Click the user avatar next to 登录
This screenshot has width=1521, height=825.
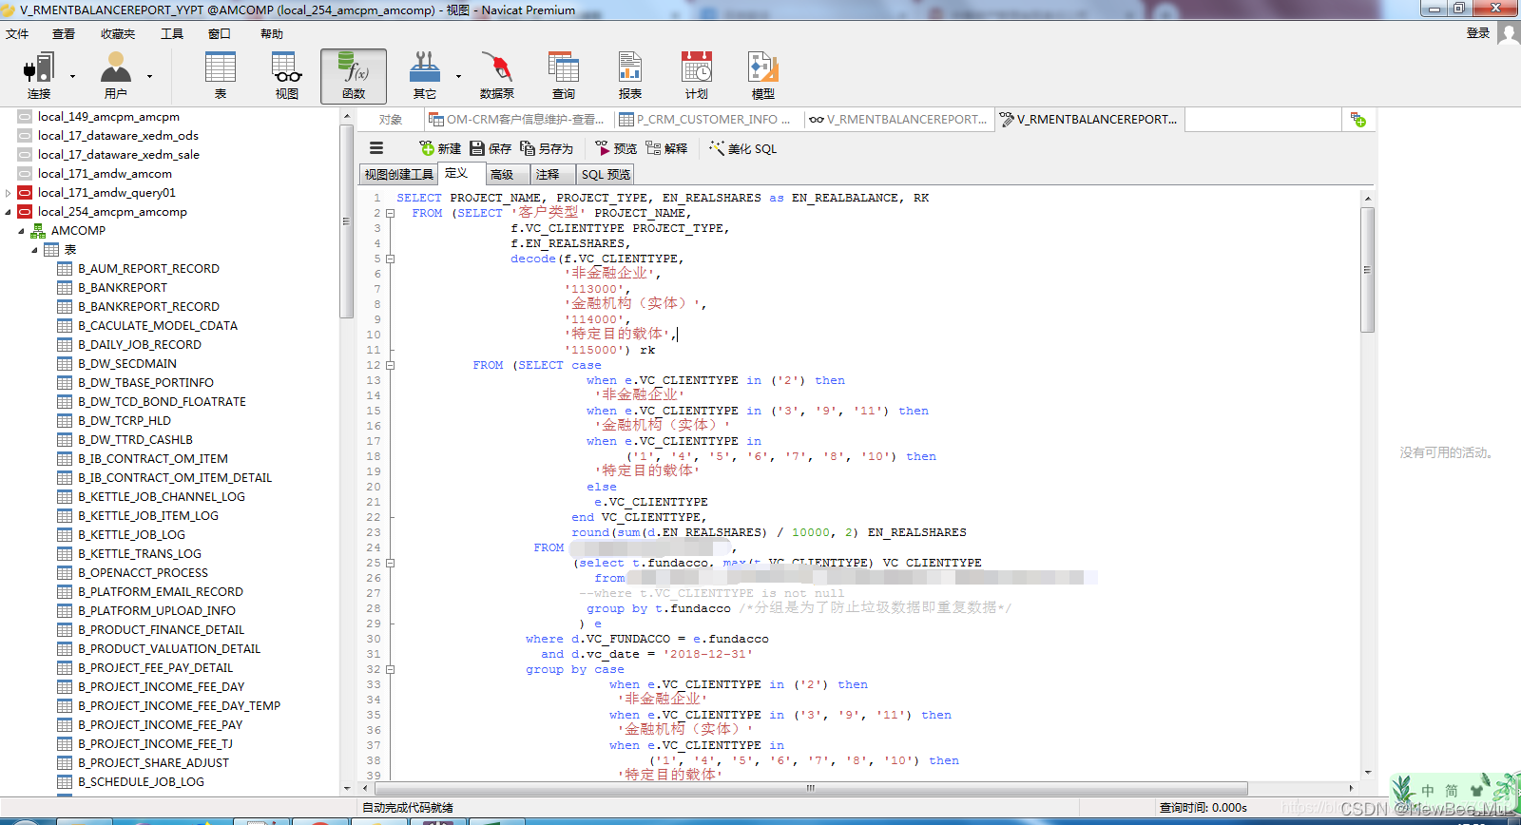point(1509,33)
